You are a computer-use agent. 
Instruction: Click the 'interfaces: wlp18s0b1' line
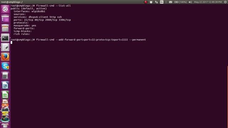coord(29,11)
